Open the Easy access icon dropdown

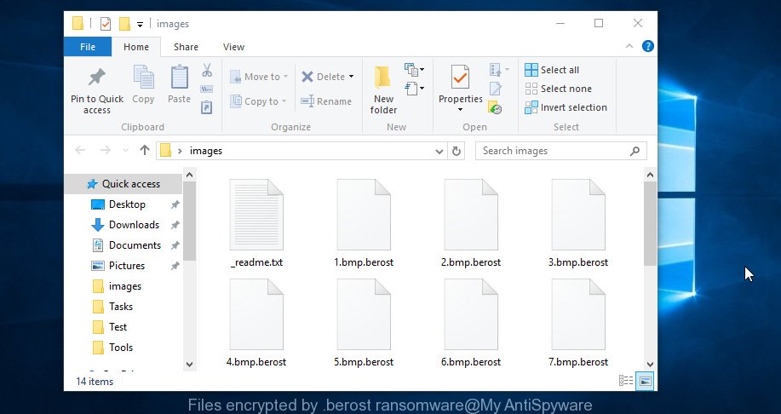coord(415,89)
